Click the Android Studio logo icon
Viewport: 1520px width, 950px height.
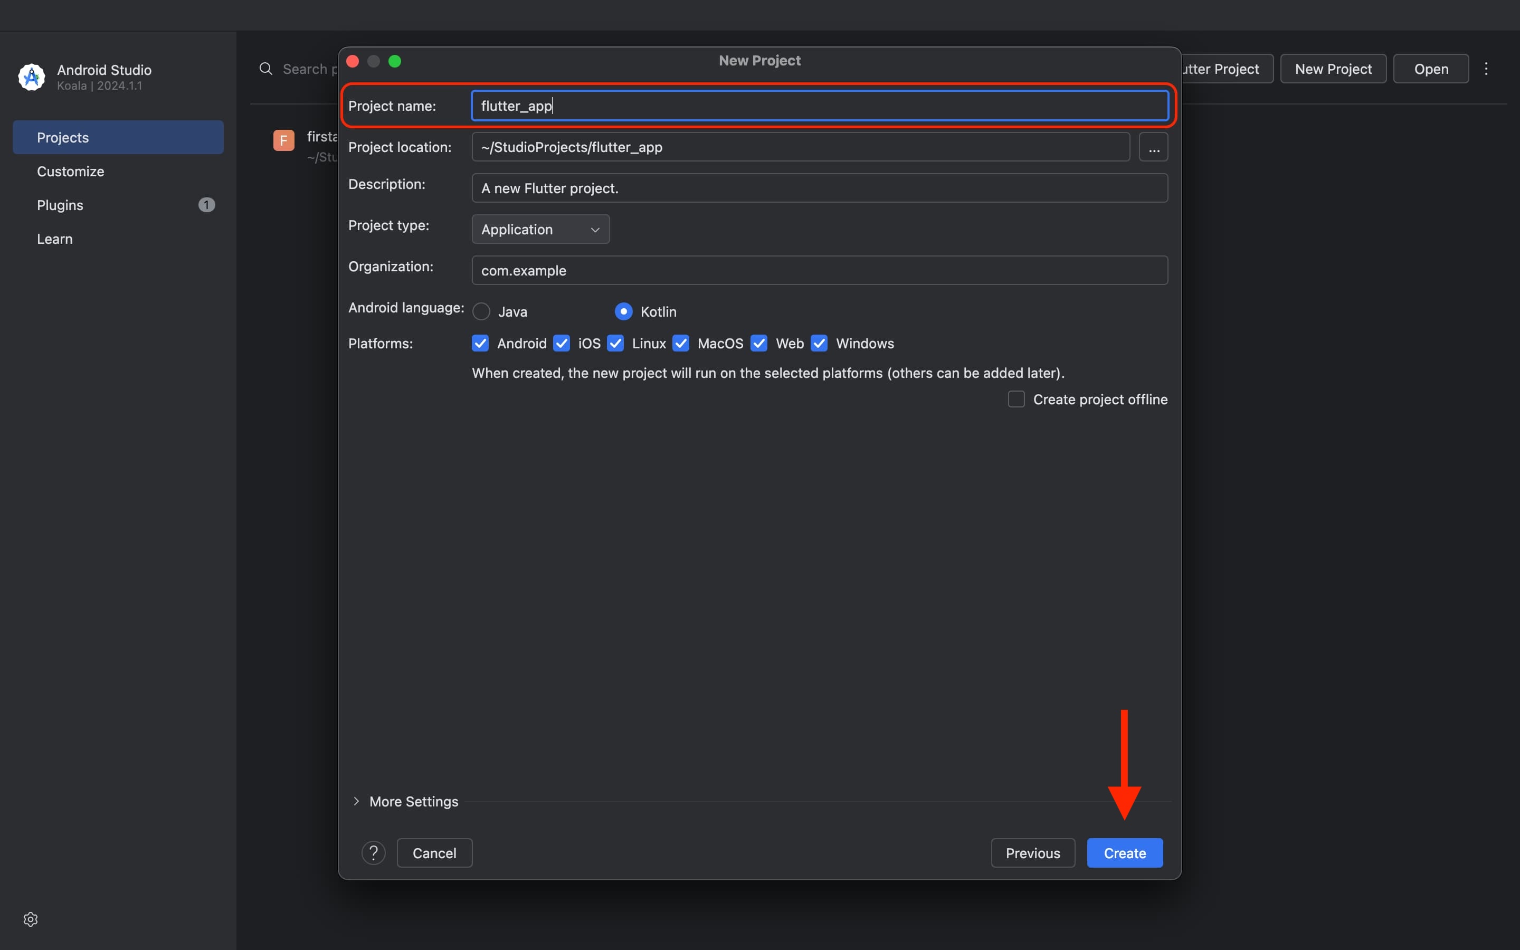coord(32,77)
